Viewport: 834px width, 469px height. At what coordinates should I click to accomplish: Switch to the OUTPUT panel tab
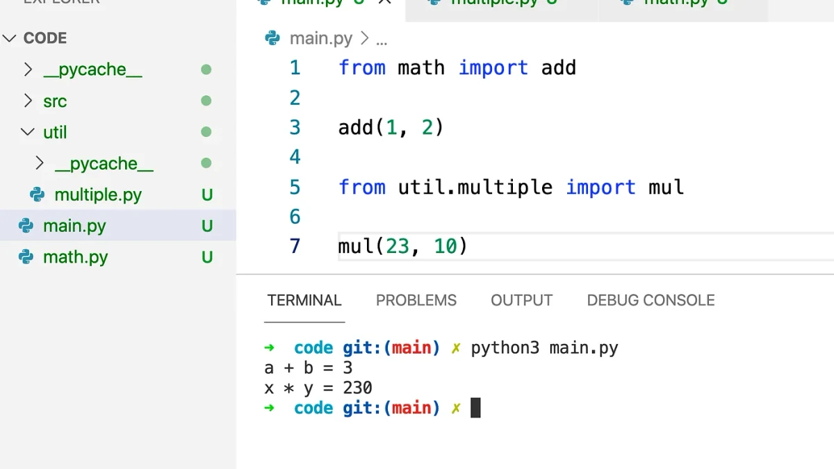point(522,300)
